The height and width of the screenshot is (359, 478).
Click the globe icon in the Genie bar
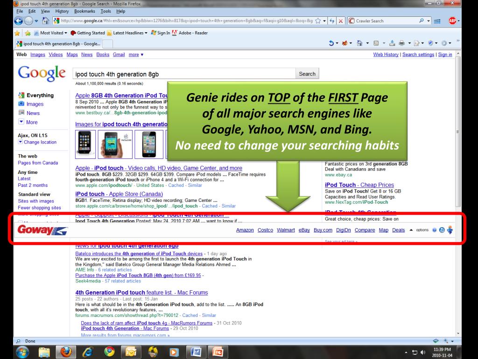click(442, 230)
